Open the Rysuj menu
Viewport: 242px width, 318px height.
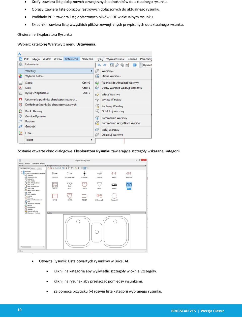tap(100, 59)
